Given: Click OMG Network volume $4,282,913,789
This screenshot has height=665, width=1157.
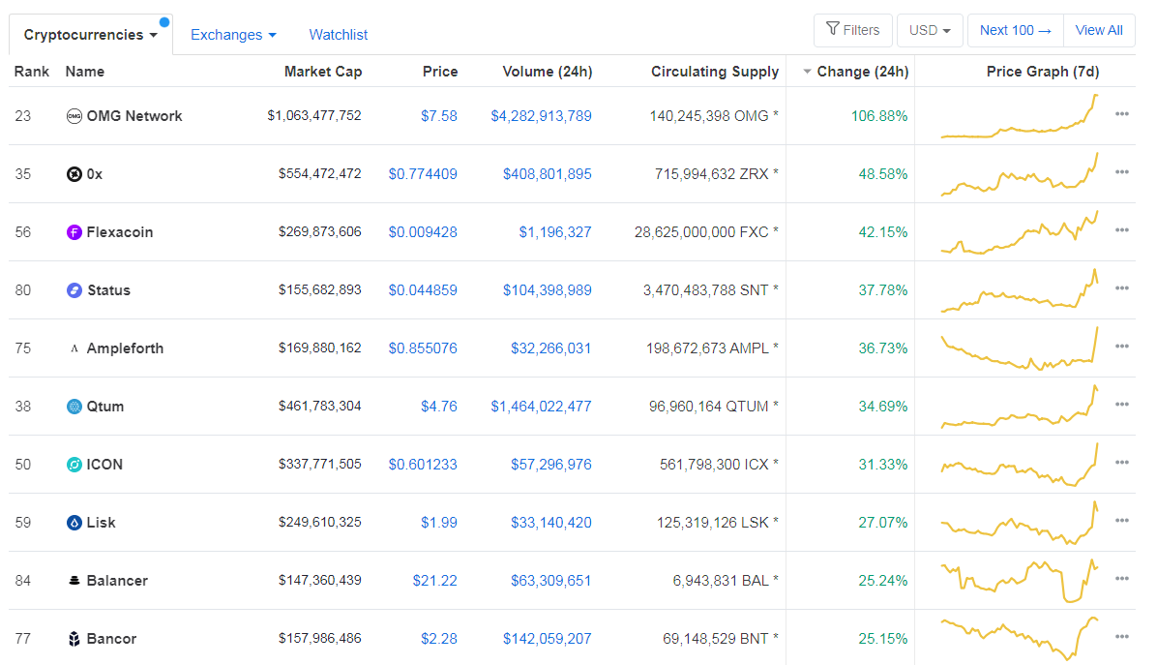Looking at the screenshot, I should click(541, 116).
